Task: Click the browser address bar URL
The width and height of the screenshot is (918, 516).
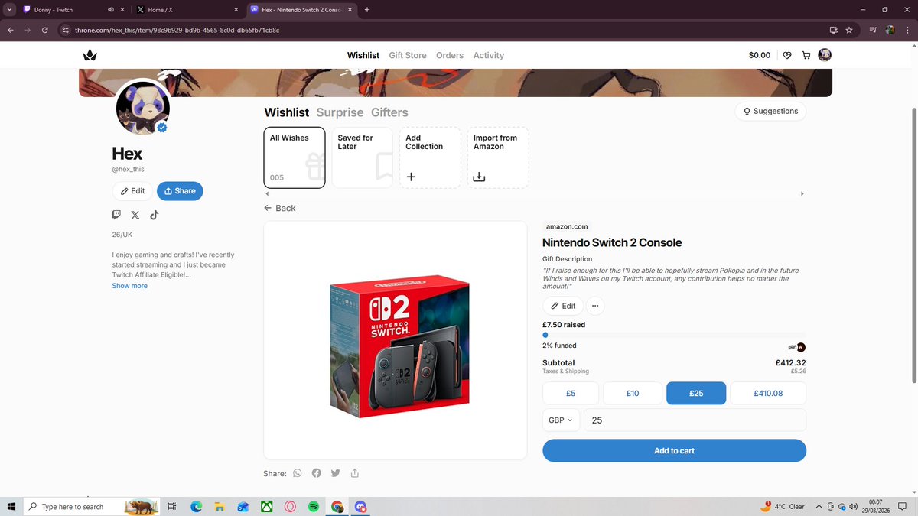Action: tap(176, 30)
